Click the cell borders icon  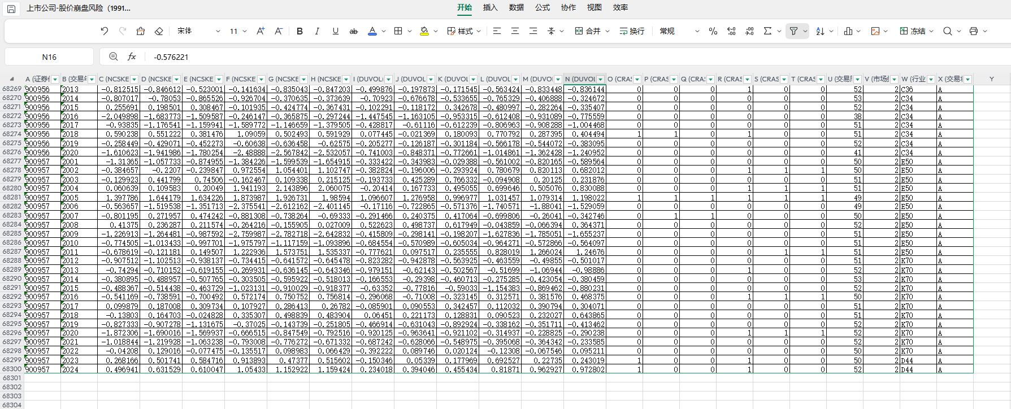(x=398, y=31)
